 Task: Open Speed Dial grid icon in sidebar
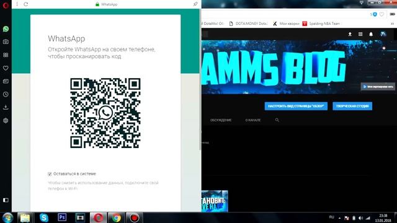[x=6, y=55]
